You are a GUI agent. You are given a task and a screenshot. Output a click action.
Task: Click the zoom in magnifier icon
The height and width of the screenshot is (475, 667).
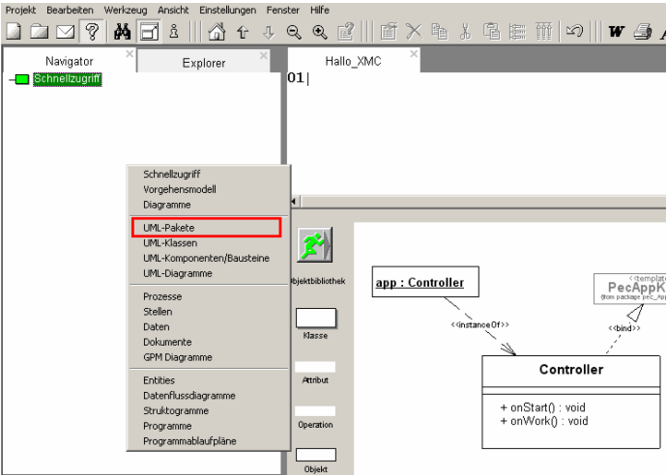pos(319,31)
